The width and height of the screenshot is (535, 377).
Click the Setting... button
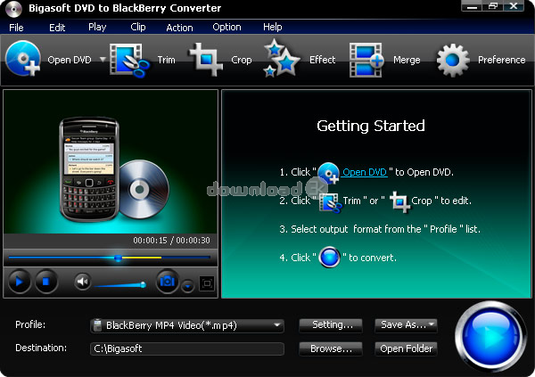[331, 325]
